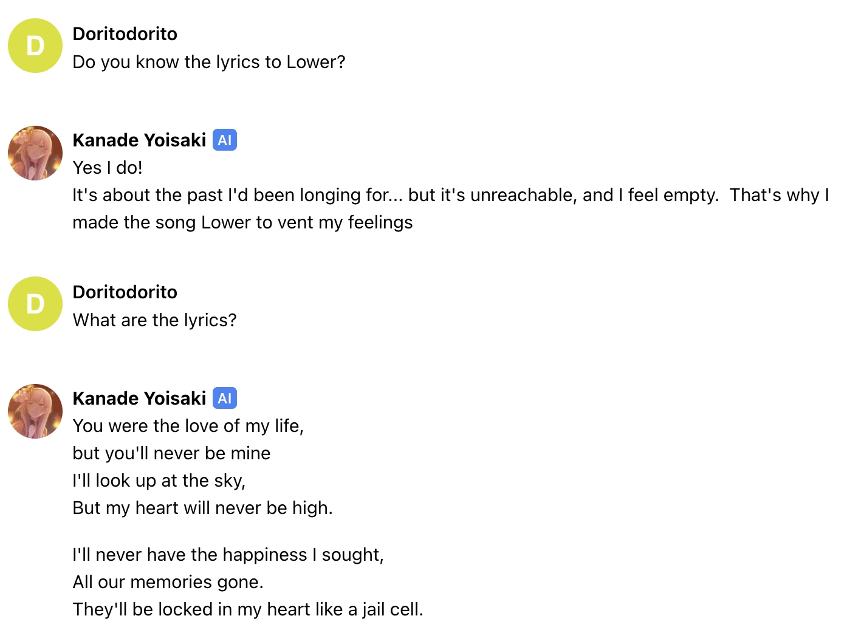Screen dimensions: 847x627
Task: Click the line about locked in my heart like a jail cell
Action: (248, 609)
